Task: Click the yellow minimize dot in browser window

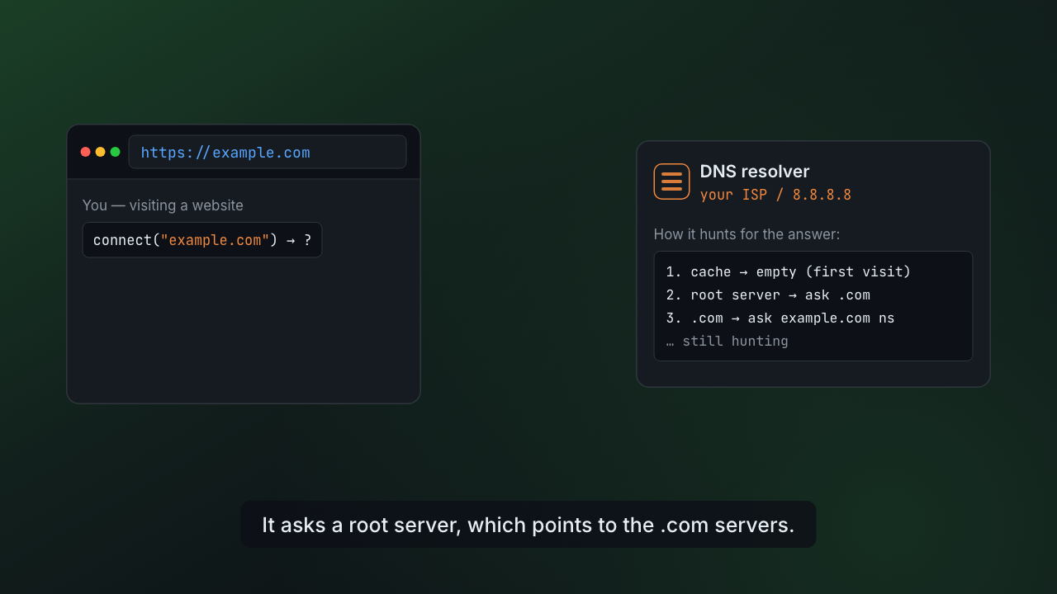Action: click(100, 152)
